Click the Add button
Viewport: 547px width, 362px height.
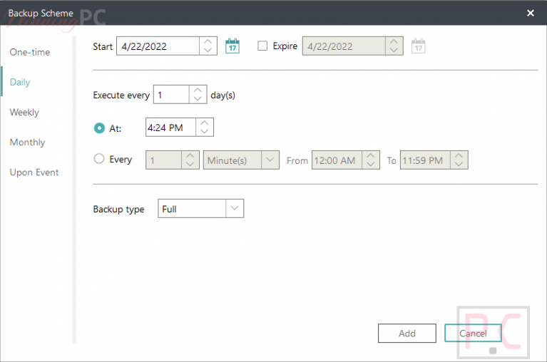(x=407, y=333)
